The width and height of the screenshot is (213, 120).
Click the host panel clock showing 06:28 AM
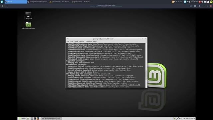coord(194,2)
